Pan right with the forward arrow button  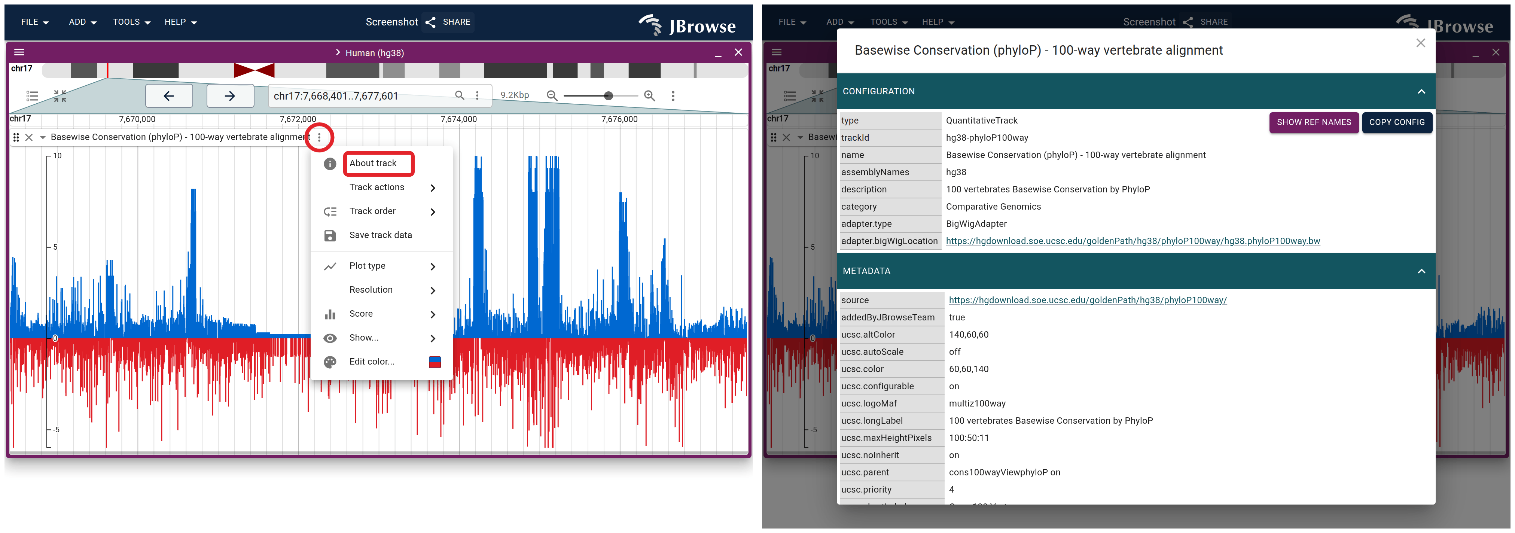[x=230, y=96]
